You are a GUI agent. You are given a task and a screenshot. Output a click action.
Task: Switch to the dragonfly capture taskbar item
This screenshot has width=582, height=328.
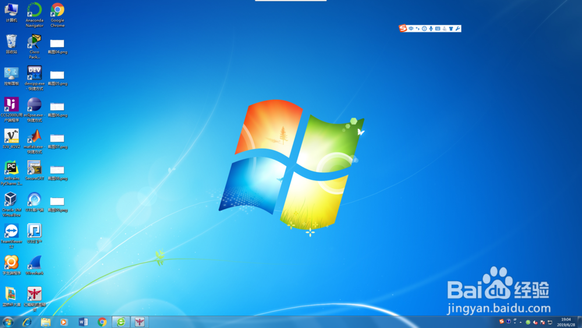(x=140, y=322)
